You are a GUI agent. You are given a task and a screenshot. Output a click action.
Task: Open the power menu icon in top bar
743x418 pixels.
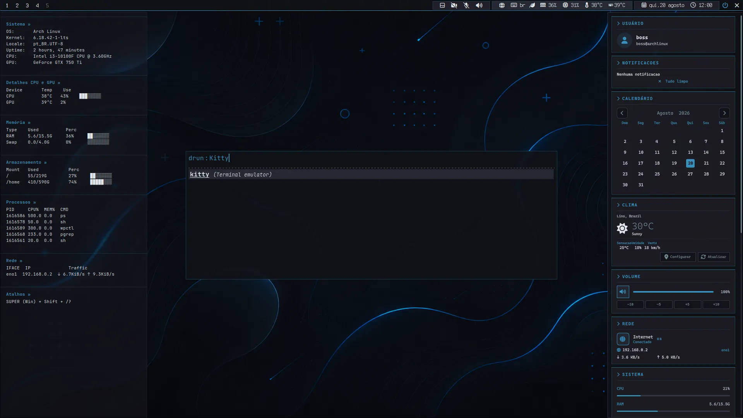(725, 5)
